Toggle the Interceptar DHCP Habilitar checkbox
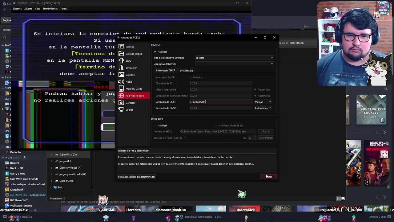The height and width of the screenshot is (222, 394). 191,77
